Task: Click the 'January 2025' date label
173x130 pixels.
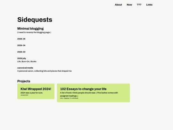Action: [x=24, y=95]
